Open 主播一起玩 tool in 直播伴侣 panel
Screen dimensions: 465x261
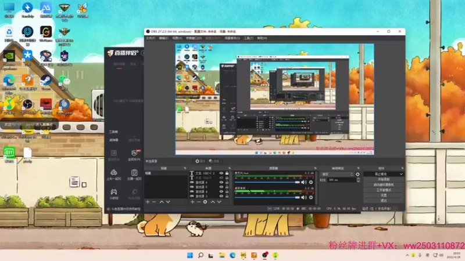click(x=134, y=175)
